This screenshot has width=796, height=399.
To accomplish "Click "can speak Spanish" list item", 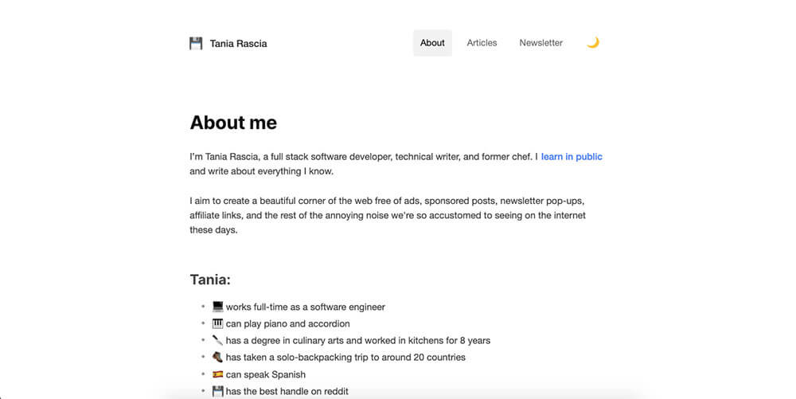I will pos(266,374).
